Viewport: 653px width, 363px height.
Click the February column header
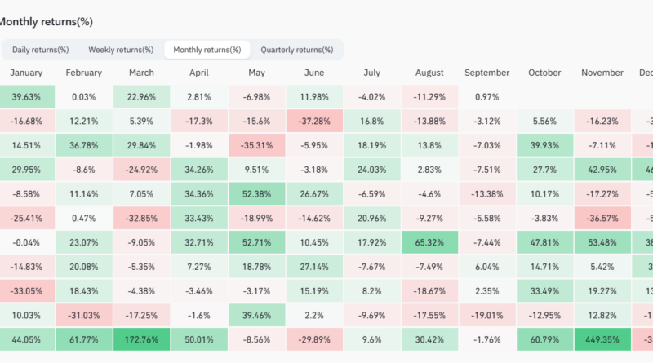pos(83,73)
